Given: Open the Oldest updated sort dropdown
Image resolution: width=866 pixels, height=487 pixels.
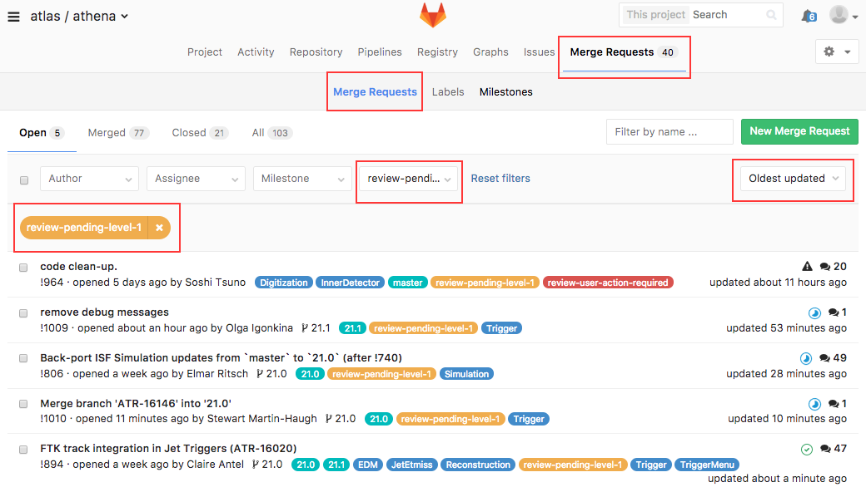Looking at the screenshot, I should click(x=793, y=179).
